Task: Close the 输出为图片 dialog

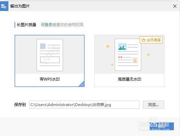Action: point(175,6)
